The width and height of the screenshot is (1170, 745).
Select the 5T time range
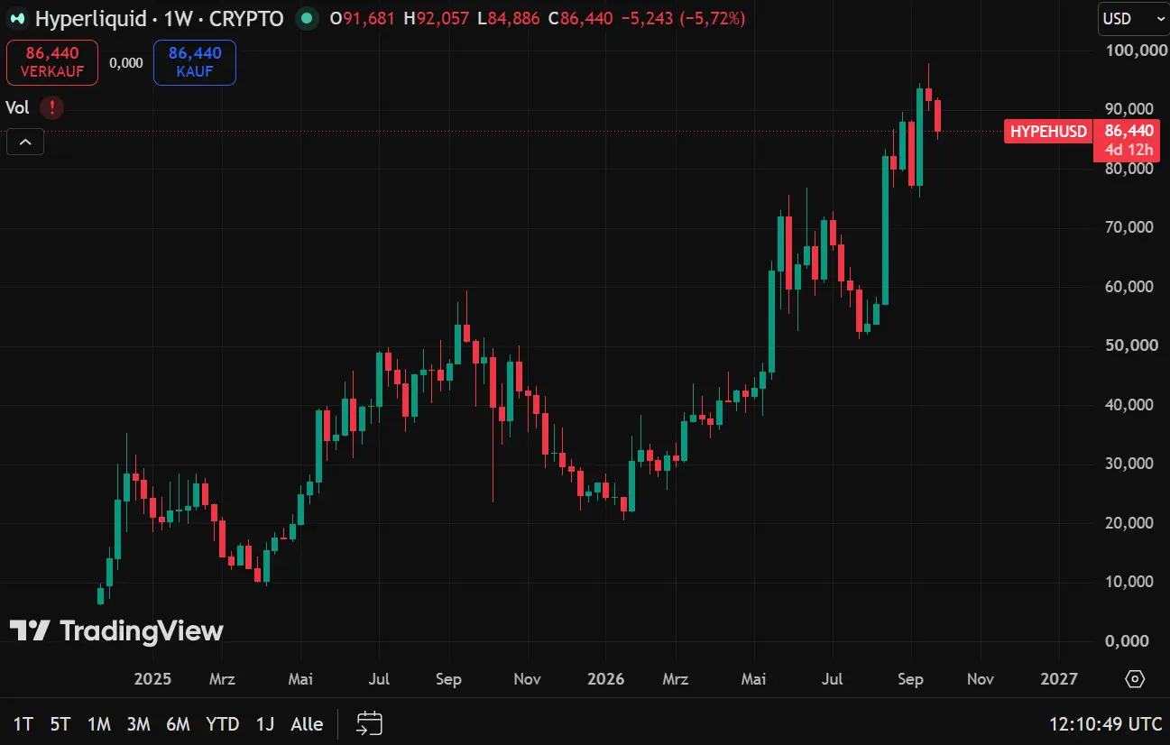pyautogui.click(x=60, y=723)
